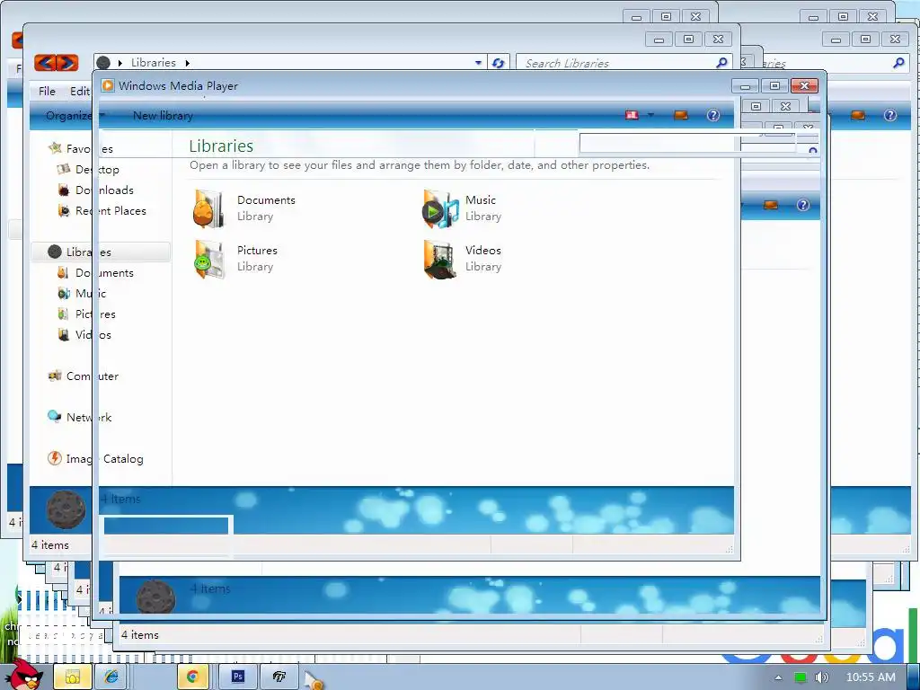Click the orange Back arrow button
This screenshot has height=690, width=920.
point(45,62)
